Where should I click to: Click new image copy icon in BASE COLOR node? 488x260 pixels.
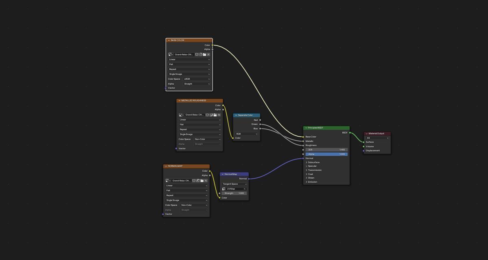tap(201, 55)
